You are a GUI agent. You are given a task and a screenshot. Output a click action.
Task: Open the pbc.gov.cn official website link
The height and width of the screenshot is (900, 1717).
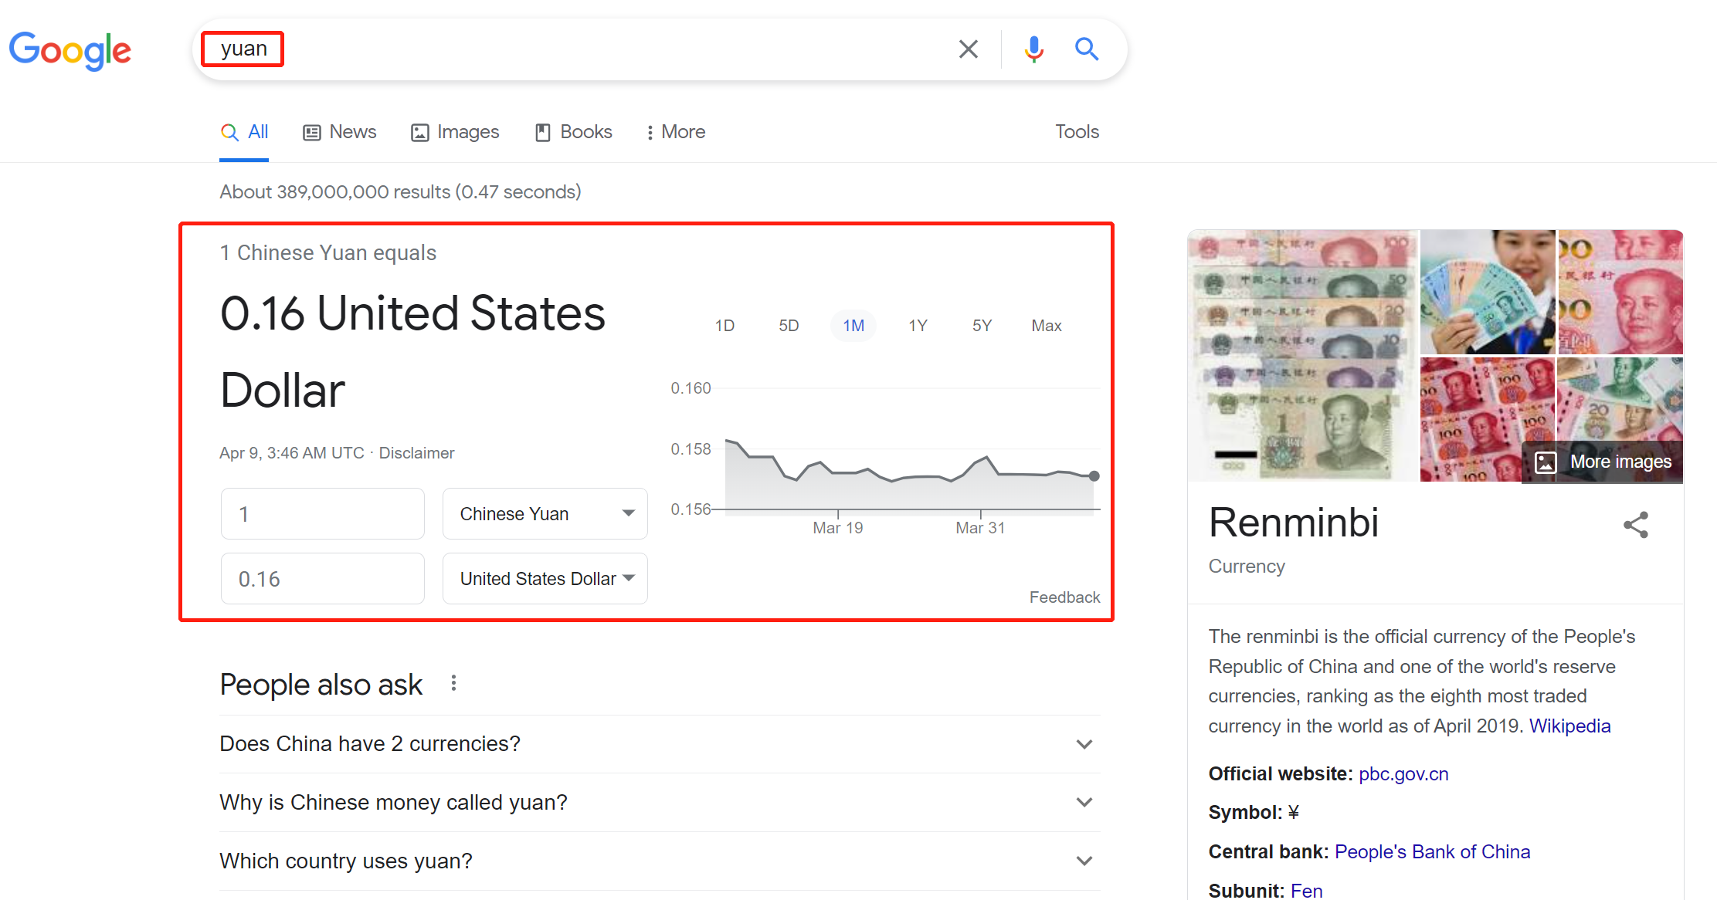(x=1403, y=774)
